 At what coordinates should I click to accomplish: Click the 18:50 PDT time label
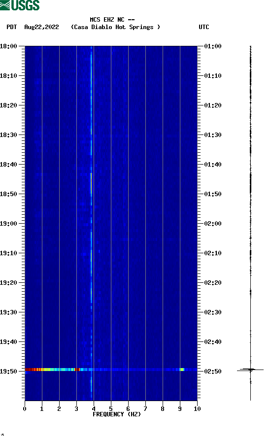(x=8, y=194)
